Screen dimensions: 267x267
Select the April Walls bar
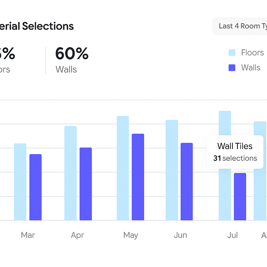(x=86, y=184)
